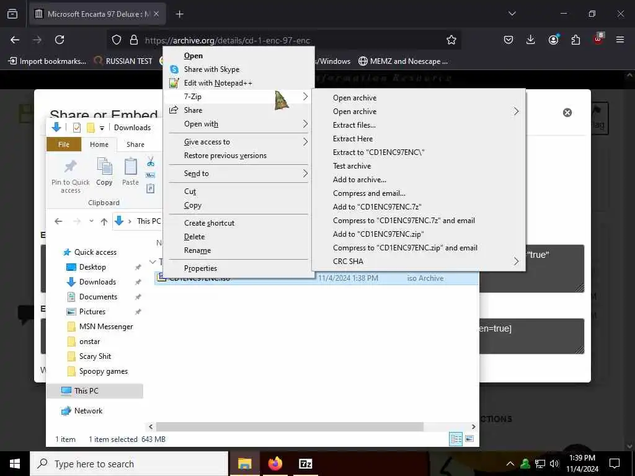The height and width of the screenshot is (476, 635).
Task: Click the site padlock icon
Action: (134, 40)
